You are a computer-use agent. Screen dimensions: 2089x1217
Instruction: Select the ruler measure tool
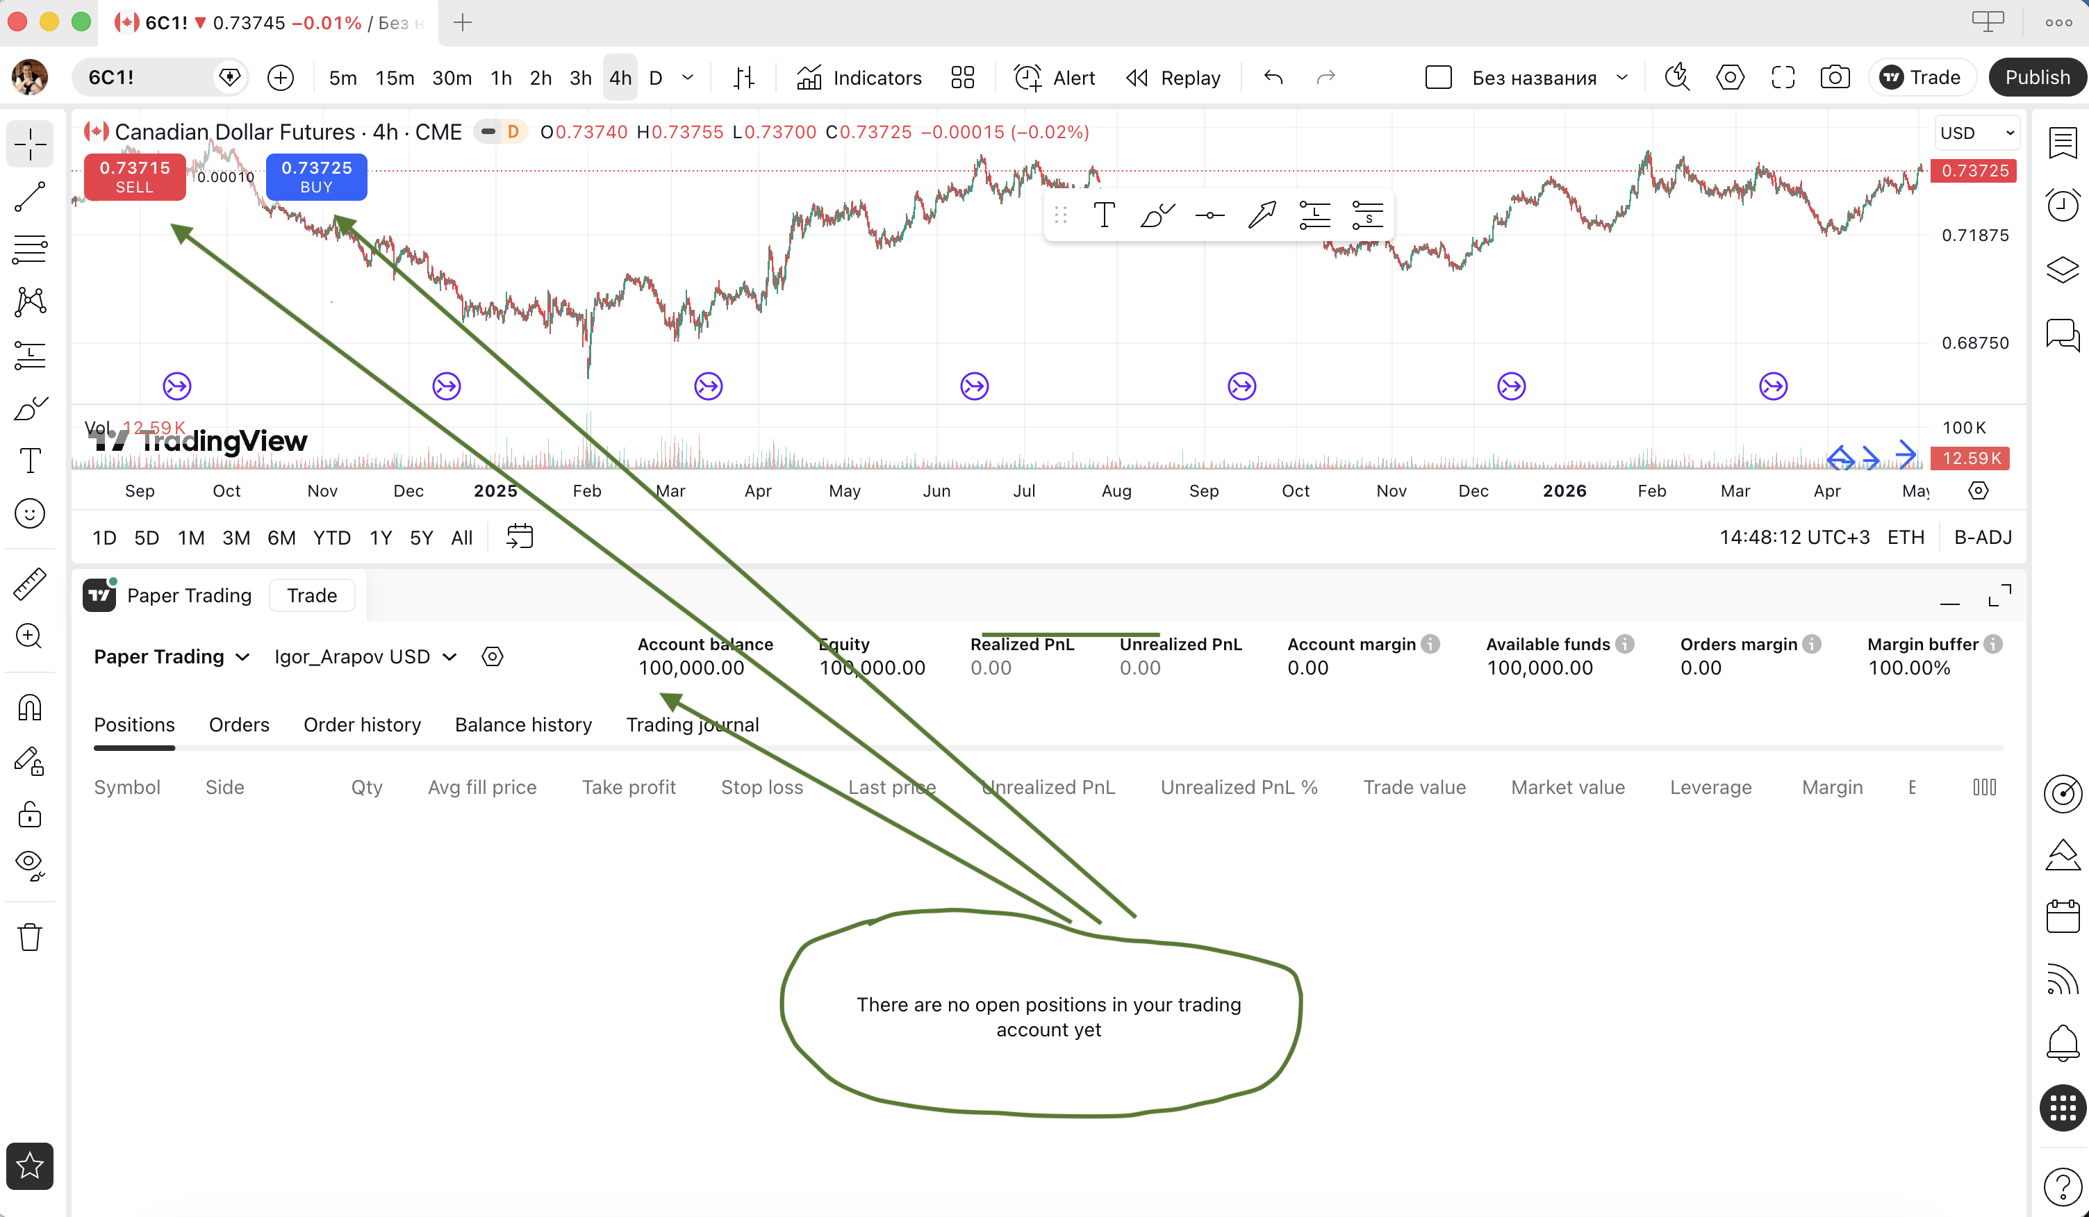(x=30, y=584)
